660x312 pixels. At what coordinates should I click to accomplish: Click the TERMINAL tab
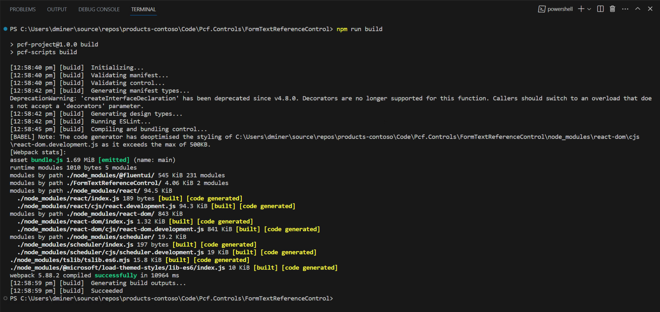(143, 9)
